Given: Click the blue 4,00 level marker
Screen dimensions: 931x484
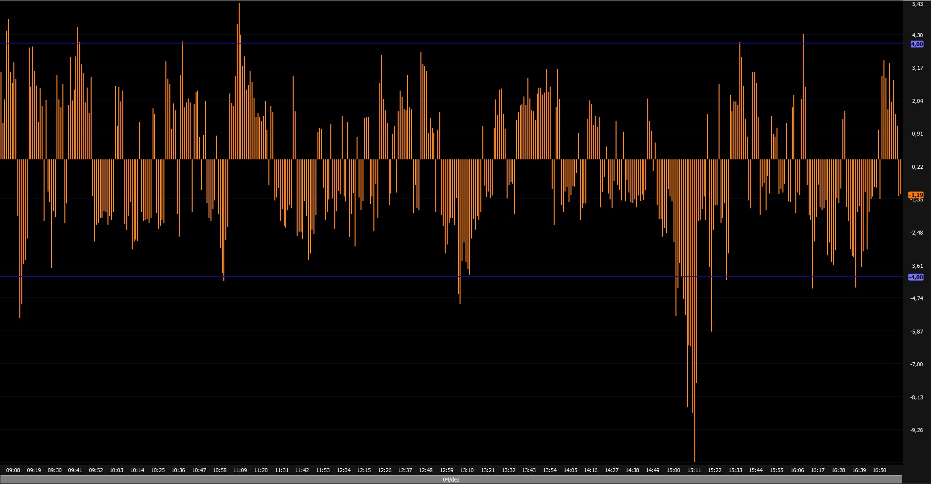Looking at the screenshot, I should (x=917, y=44).
